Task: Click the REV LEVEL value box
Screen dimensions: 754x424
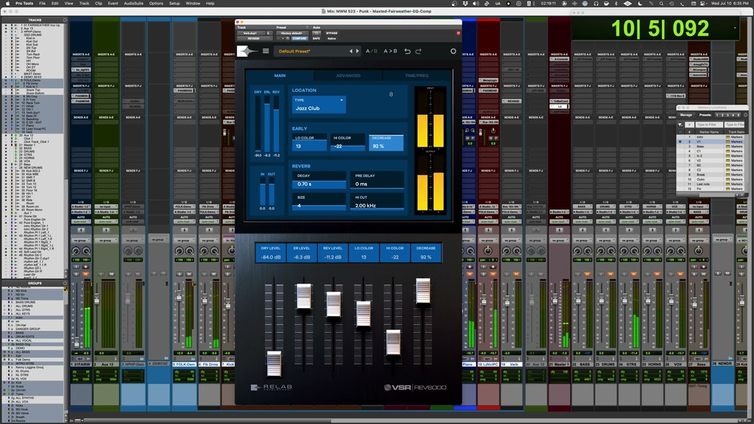Action: [x=333, y=252]
